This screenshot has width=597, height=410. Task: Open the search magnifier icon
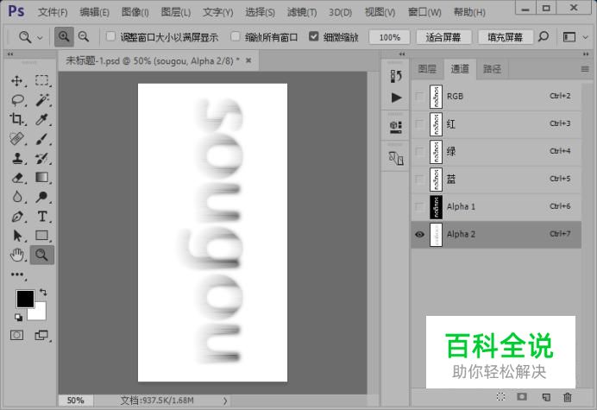click(x=544, y=37)
